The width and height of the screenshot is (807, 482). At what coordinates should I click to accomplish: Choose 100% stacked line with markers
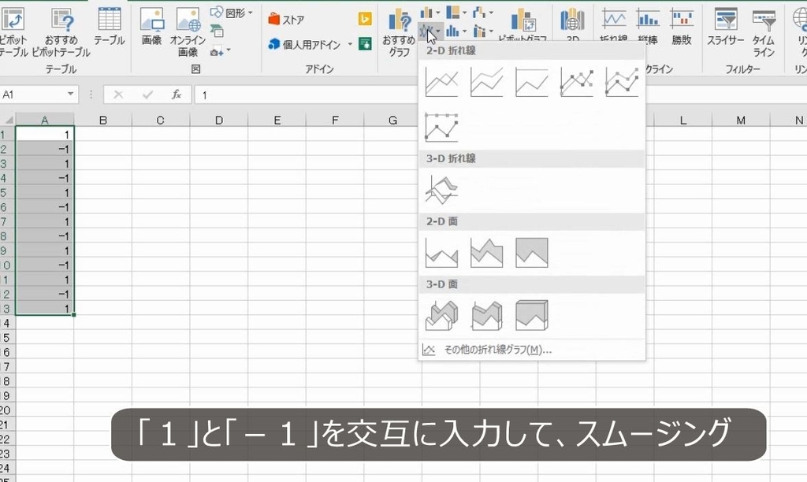(441, 127)
